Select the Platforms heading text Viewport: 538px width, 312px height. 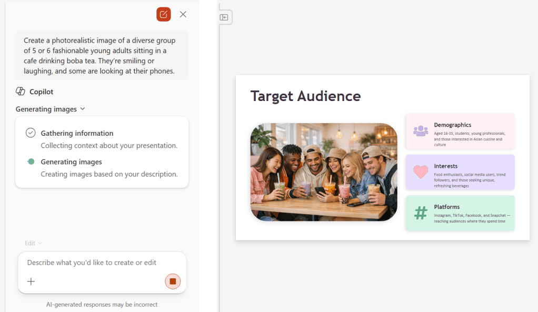tap(447, 207)
